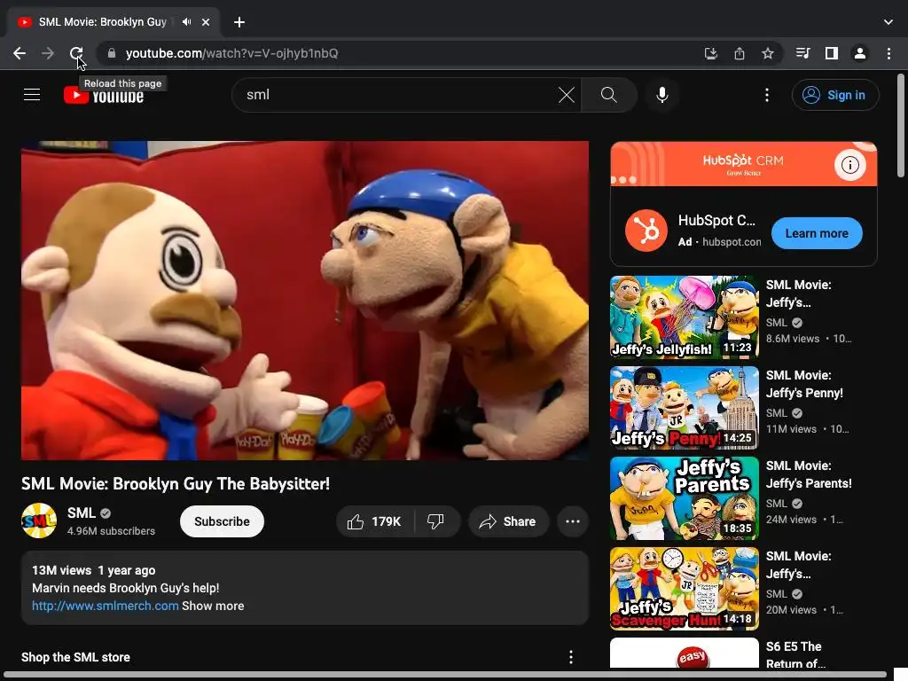Viewport: 908px width, 681px height.
Task: Click the YouTube logo
Action: tap(104, 95)
